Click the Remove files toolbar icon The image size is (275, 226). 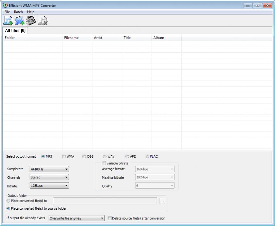(43, 20)
